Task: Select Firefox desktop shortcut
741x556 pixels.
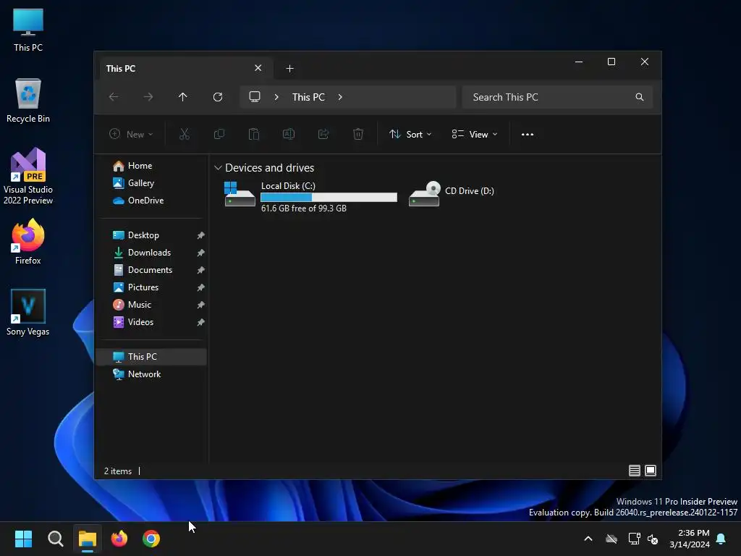Action: click(x=28, y=242)
